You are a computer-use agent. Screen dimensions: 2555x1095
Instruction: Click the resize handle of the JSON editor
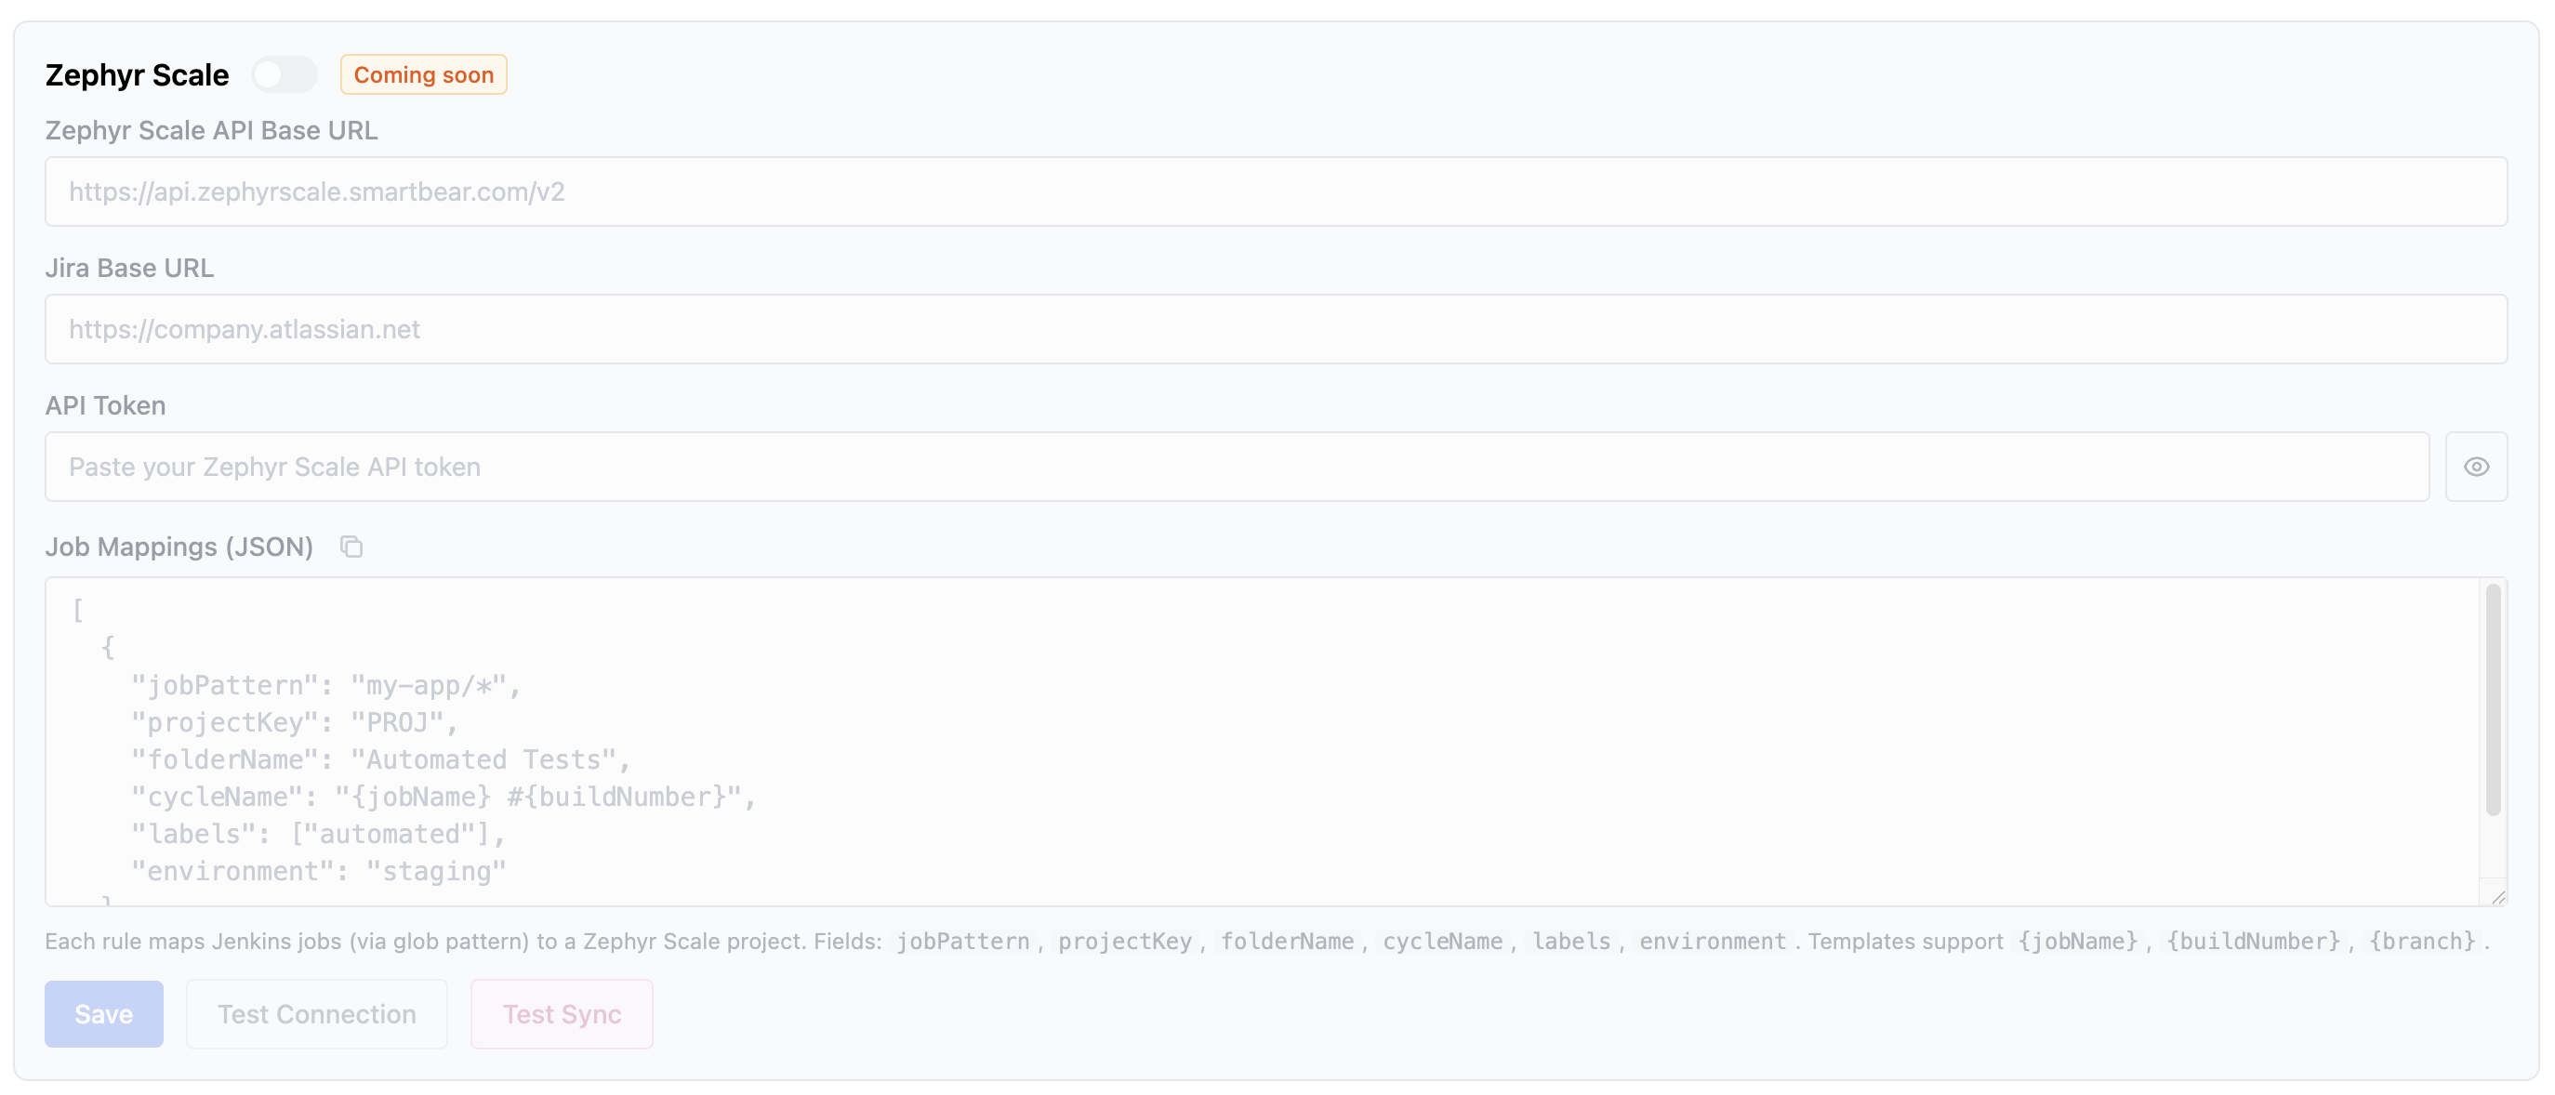click(x=2498, y=896)
